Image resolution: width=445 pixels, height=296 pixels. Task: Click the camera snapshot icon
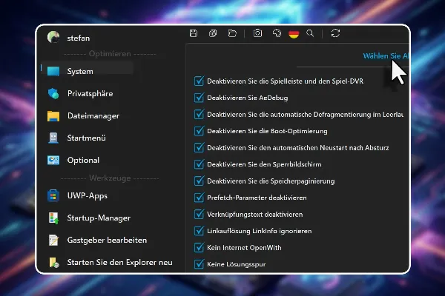pyautogui.click(x=257, y=33)
